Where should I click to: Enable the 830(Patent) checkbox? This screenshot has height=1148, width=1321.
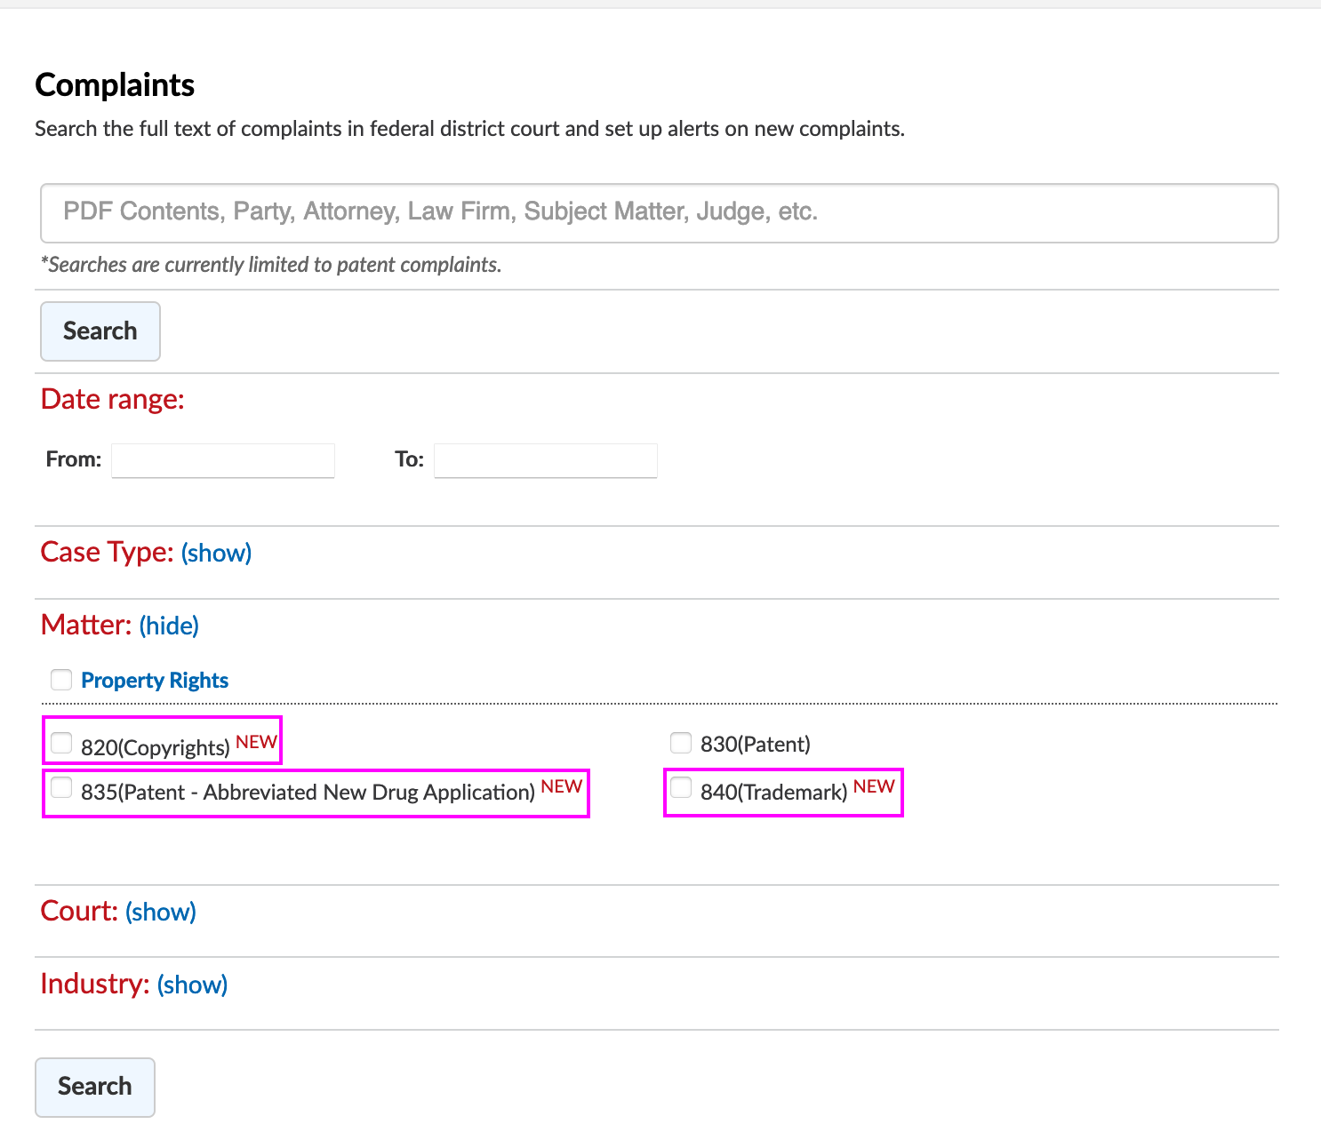pos(681,742)
